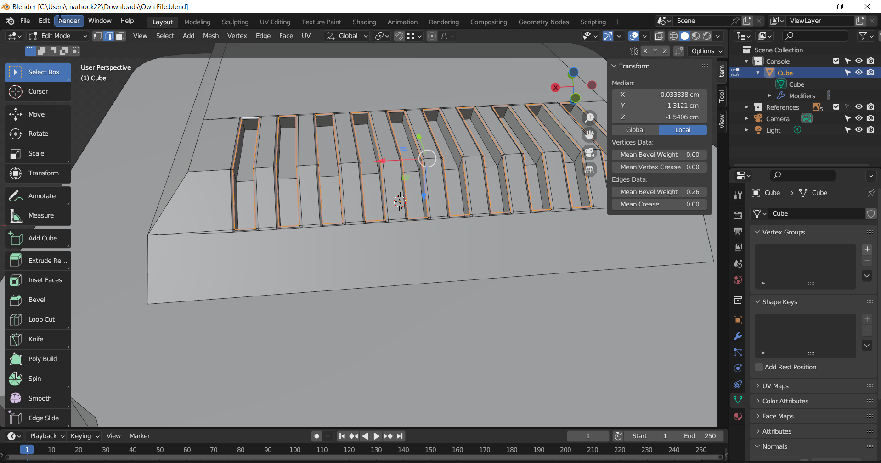881x463 pixels.
Task: Activate the Loop Cut tool
Action: [x=38, y=319]
